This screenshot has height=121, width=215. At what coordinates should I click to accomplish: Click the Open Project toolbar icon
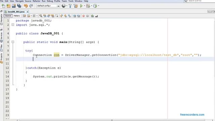pyautogui.click(x=14, y=6)
